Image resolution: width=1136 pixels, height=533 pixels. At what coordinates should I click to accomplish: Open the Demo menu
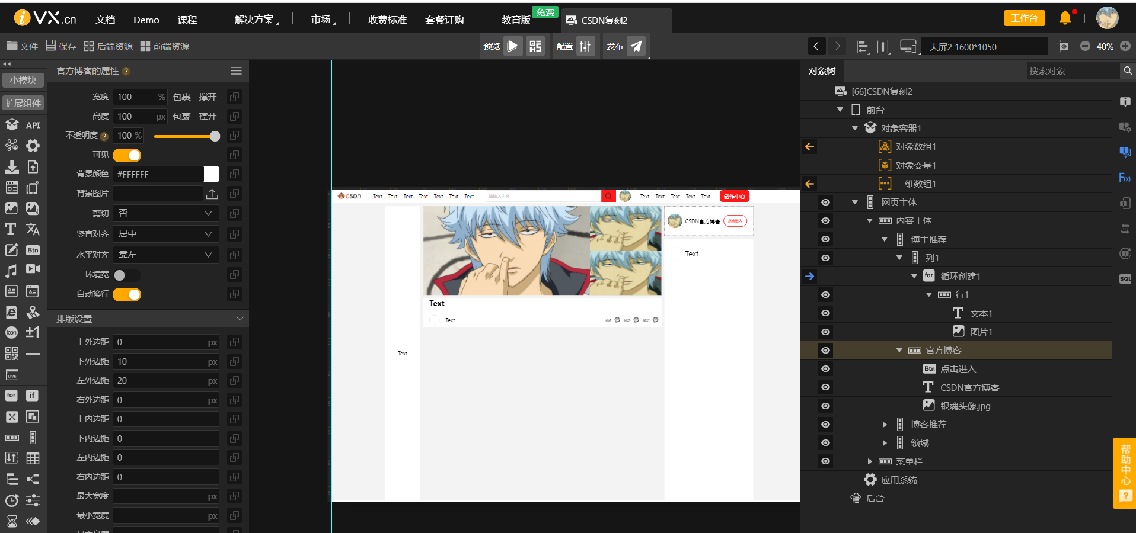[146, 20]
